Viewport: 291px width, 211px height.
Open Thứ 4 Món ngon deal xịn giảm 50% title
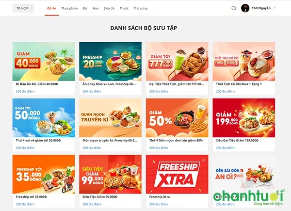(x=176, y=141)
